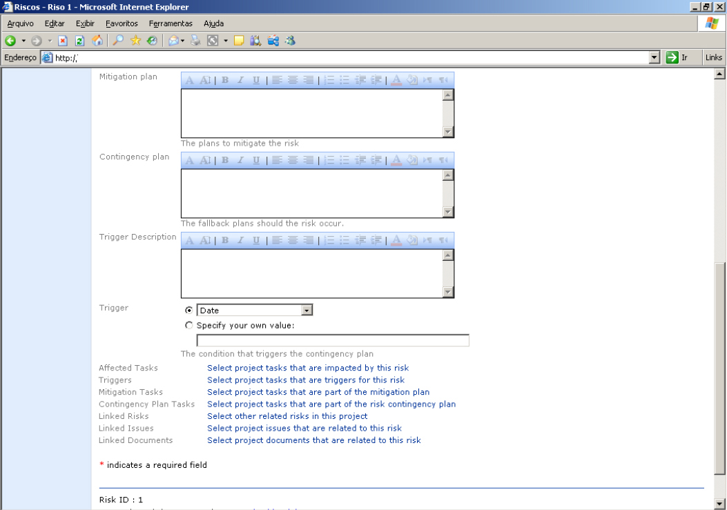Click Font size in Contingency plan toolbar
Viewport: 727px width, 510px height.
pyautogui.click(x=205, y=160)
